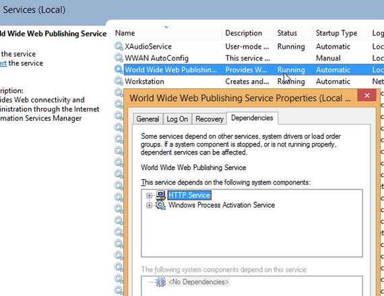The height and width of the screenshot is (296, 384).
Task: Open the Recovery tab
Action: click(x=210, y=119)
